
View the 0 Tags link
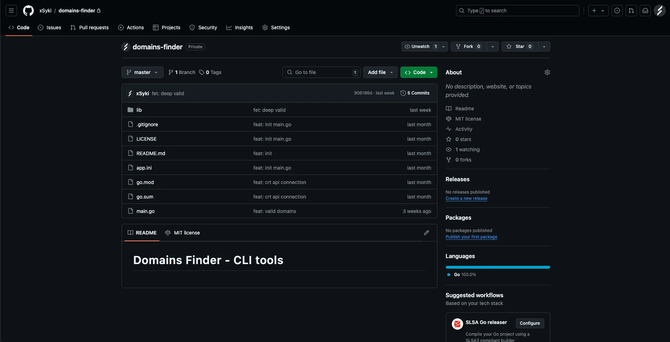(x=210, y=72)
